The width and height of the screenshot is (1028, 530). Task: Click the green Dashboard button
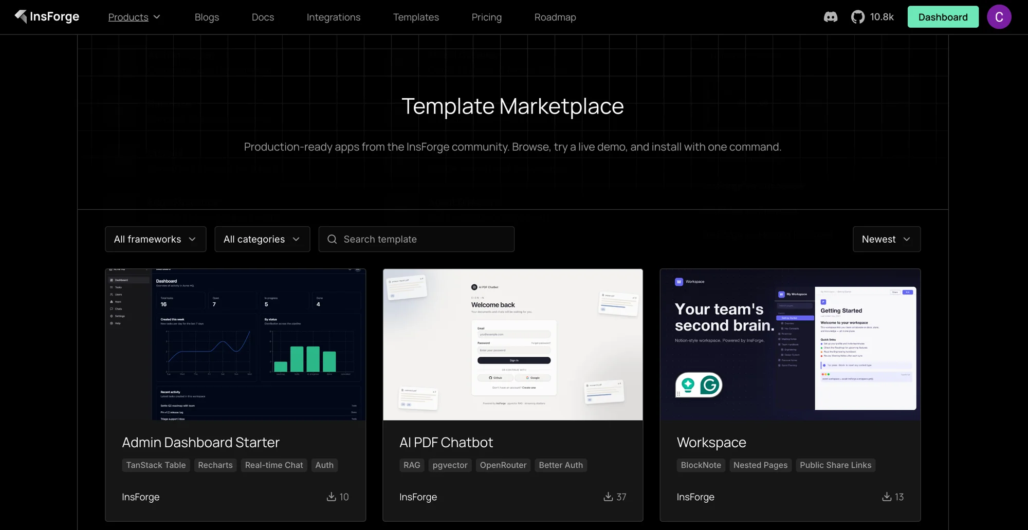coord(943,17)
